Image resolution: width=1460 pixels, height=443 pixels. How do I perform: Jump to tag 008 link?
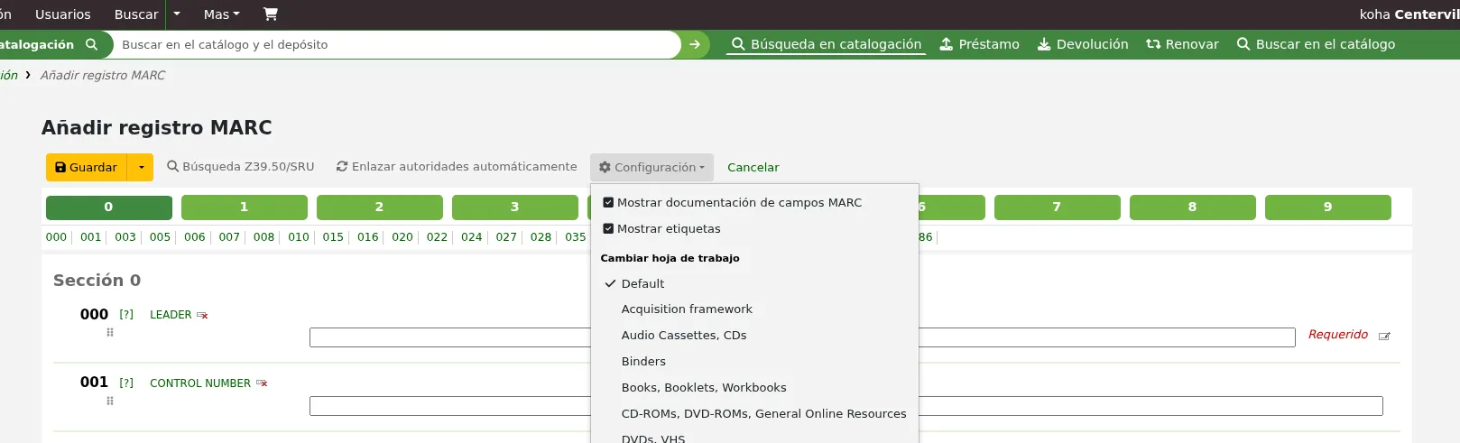263,237
